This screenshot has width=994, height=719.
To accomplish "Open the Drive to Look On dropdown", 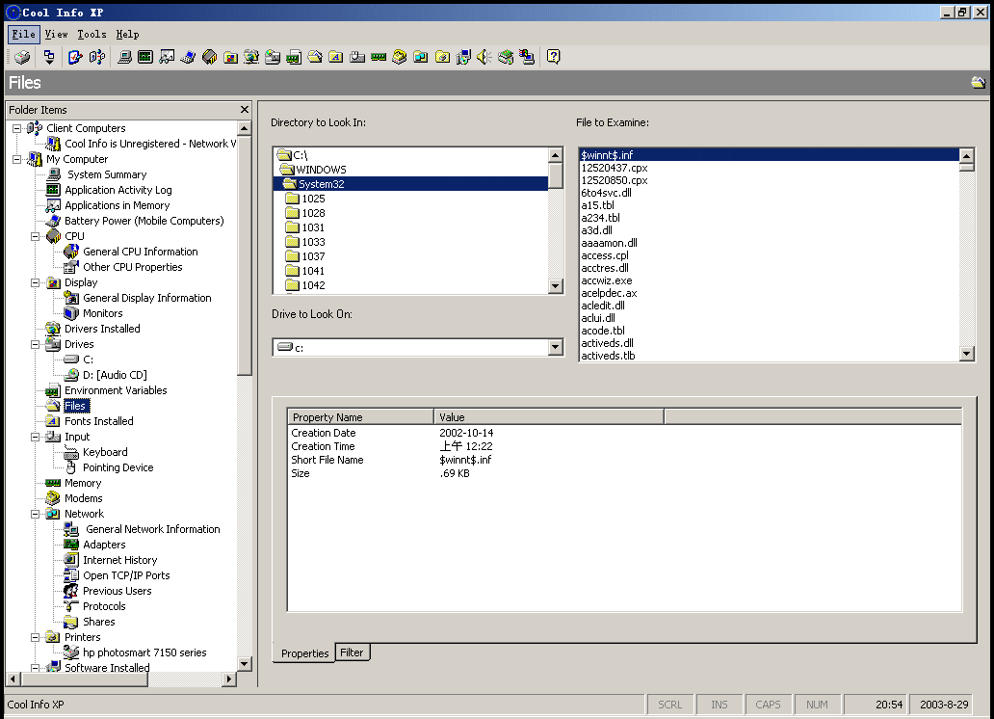I will click(556, 347).
